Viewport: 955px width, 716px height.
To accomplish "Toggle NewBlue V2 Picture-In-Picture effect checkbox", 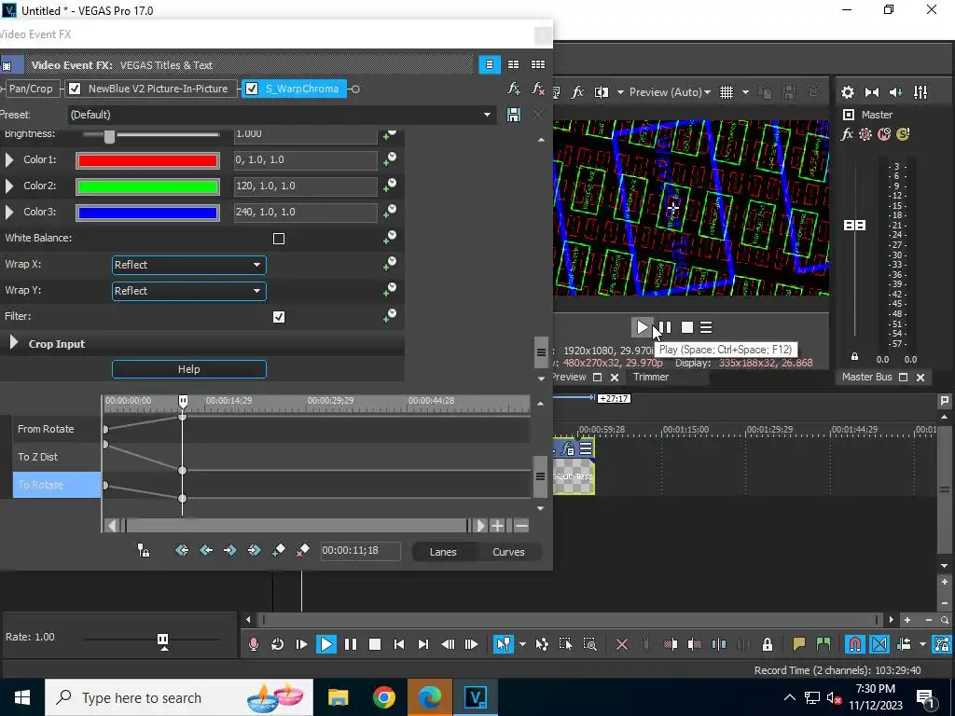I will coord(75,89).
